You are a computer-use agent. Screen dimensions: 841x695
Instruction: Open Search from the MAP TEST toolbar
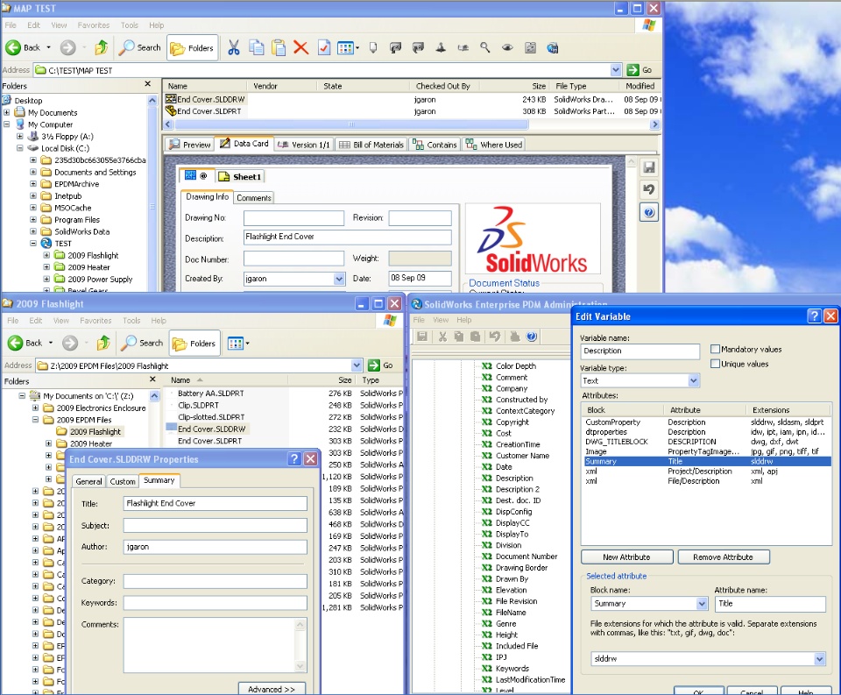click(140, 47)
